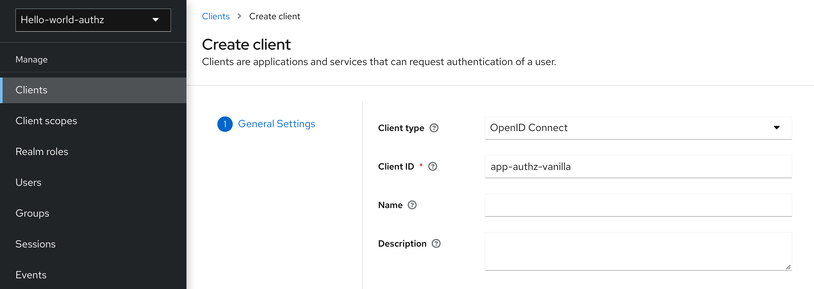Navigate to Groups

click(x=93, y=214)
